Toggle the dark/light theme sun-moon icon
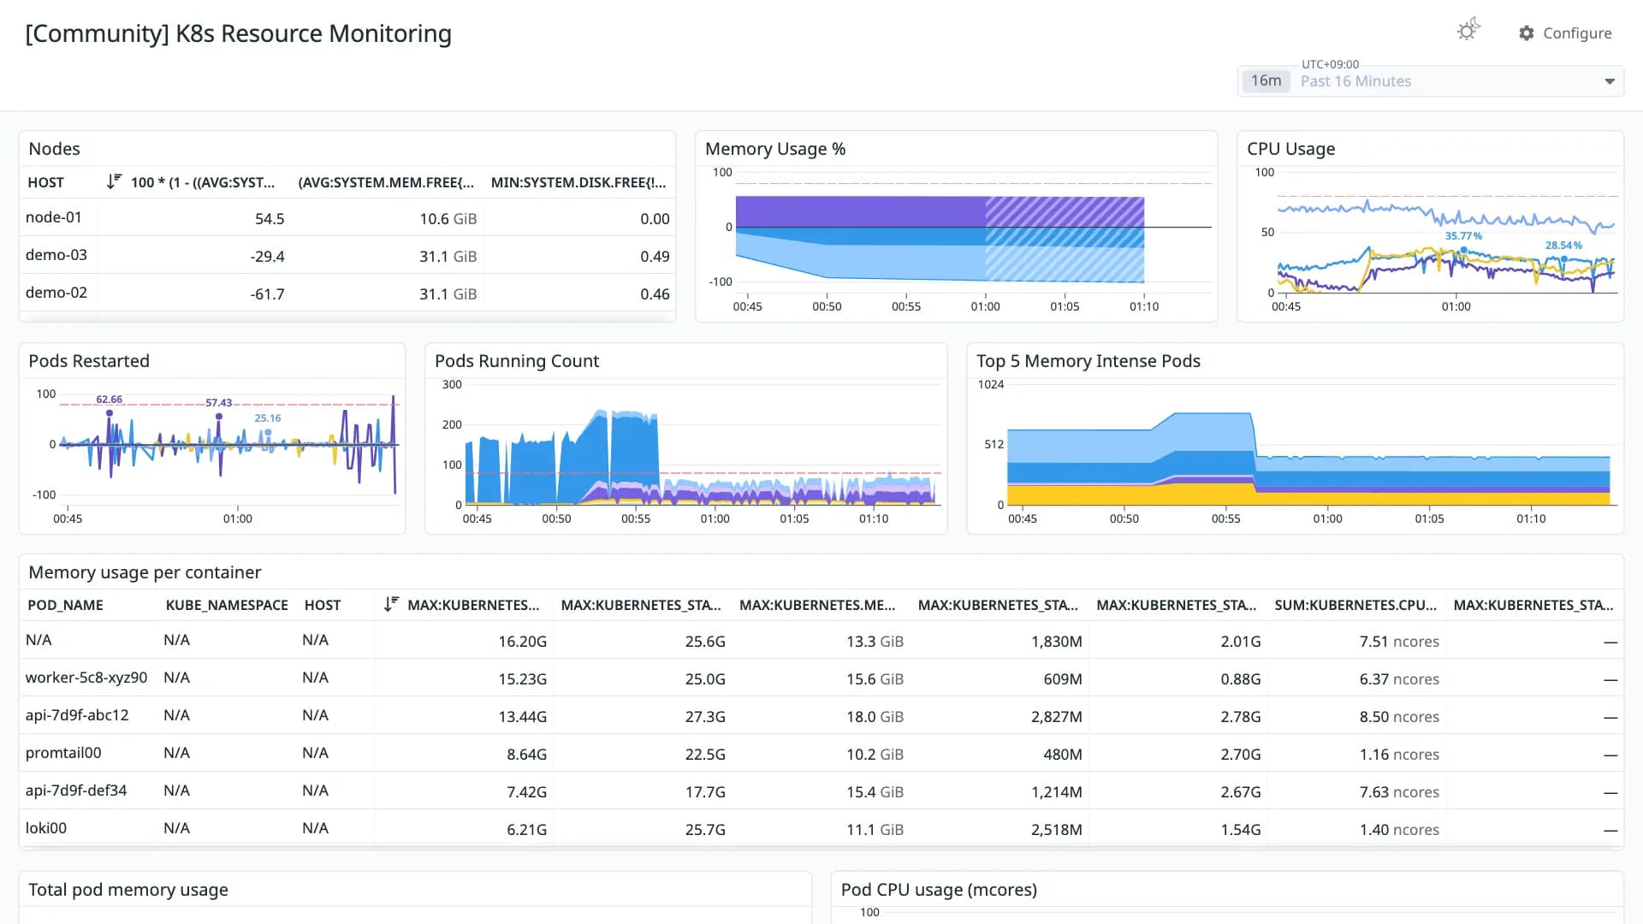This screenshot has height=924, width=1643. [1468, 31]
